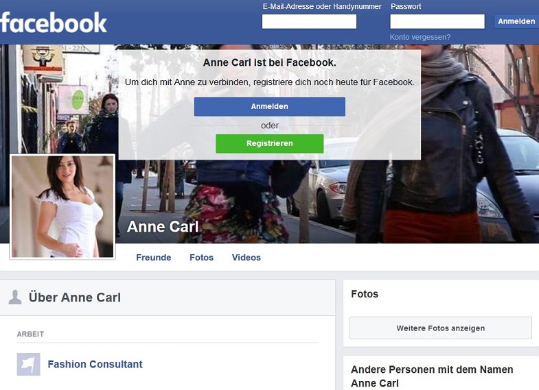Open Anne Carl's profile picture
Screen dimensions: 539x390
(62, 206)
